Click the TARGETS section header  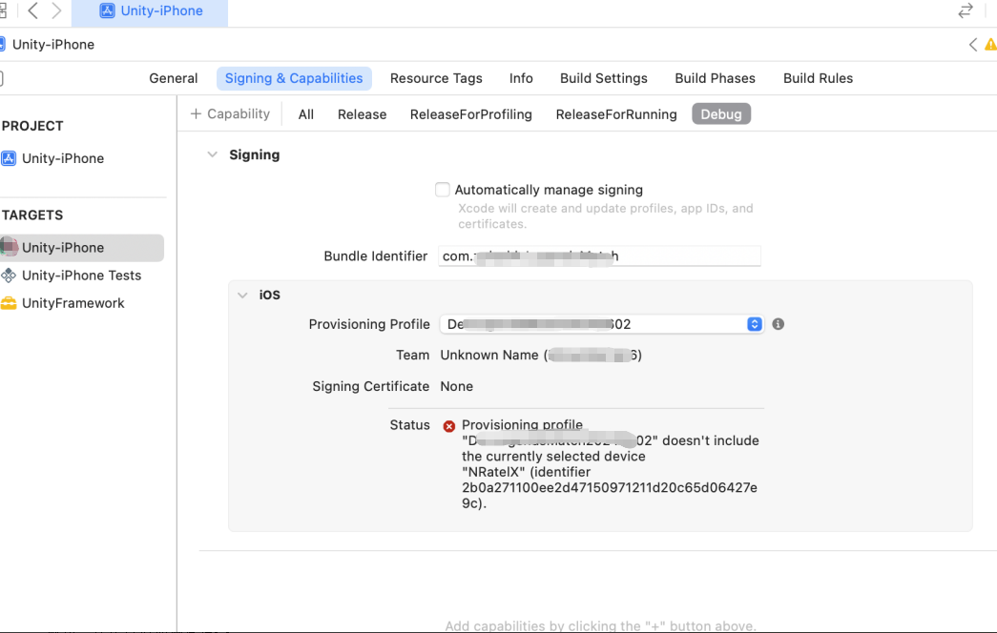point(32,214)
